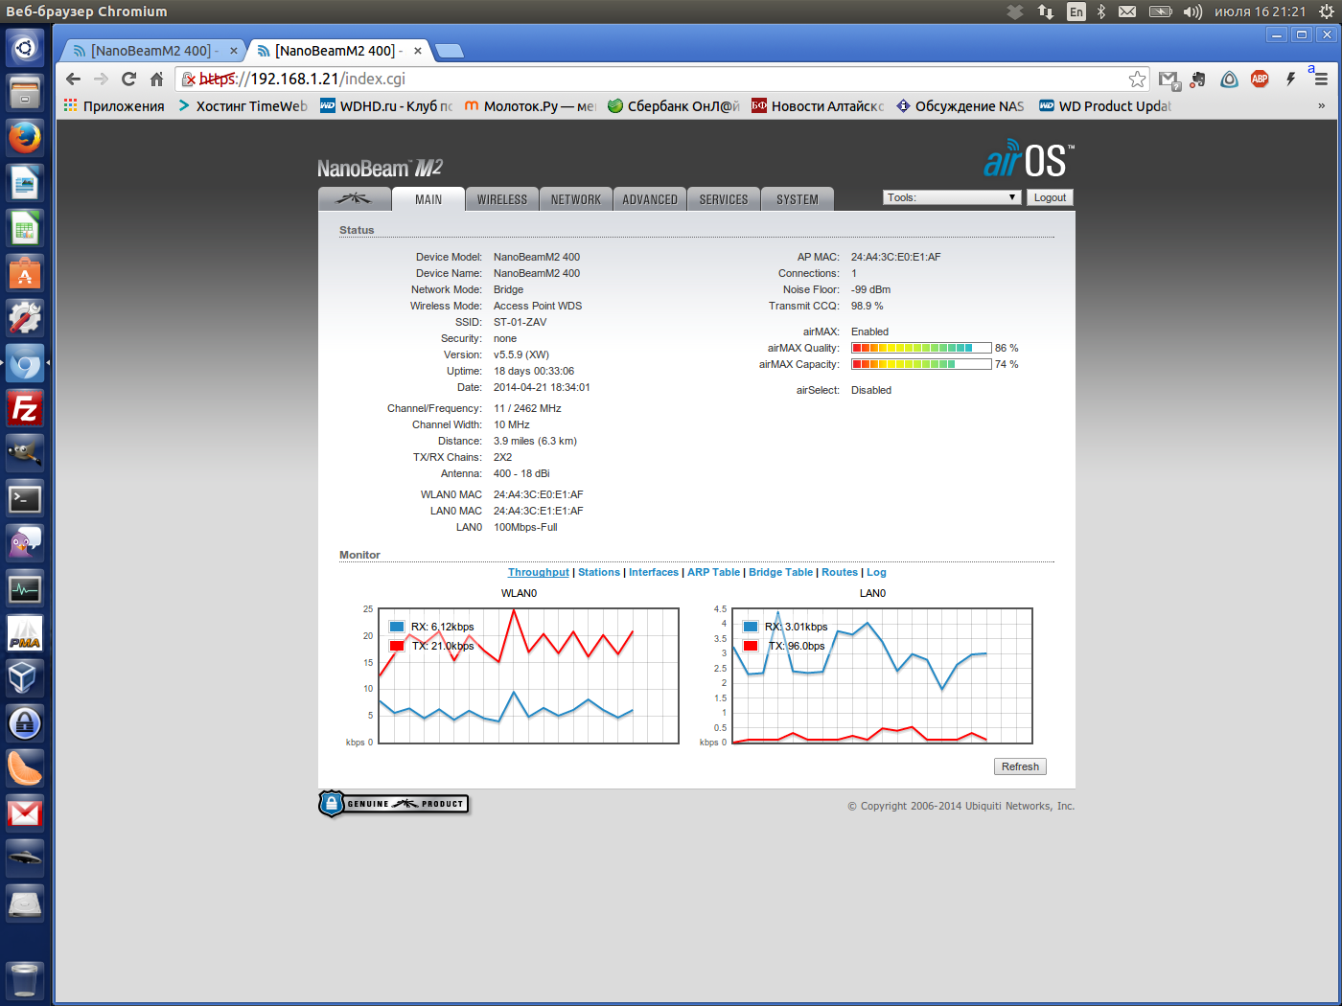Viewport: 1342px width, 1006px height.
Task: Open VirtualBox from the launcher
Action: (x=25, y=678)
